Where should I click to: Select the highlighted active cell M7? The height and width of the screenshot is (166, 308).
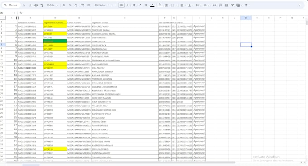(246, 45)
